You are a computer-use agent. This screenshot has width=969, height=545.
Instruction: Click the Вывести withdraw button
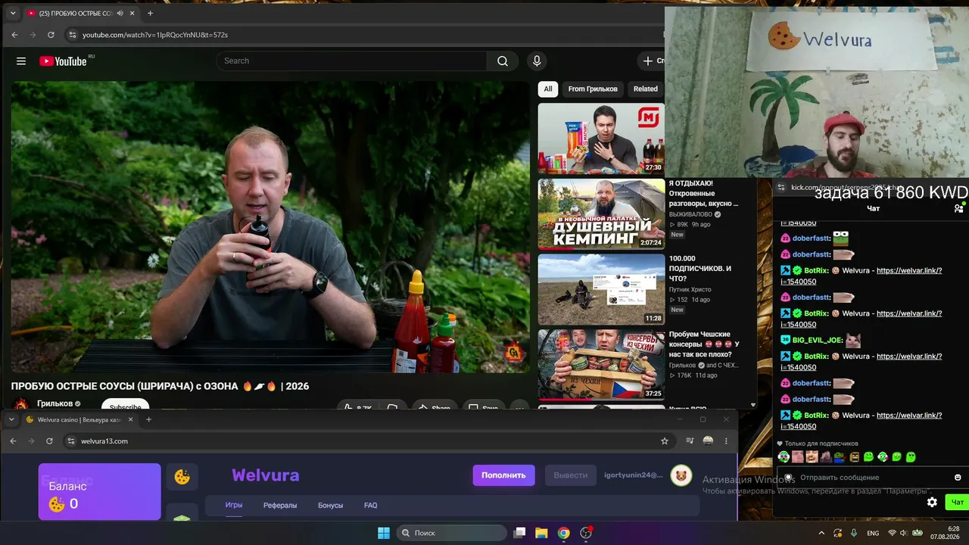571,475
